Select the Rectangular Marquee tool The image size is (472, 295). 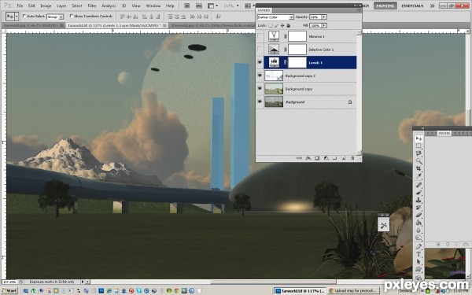[x=419, y=146]
